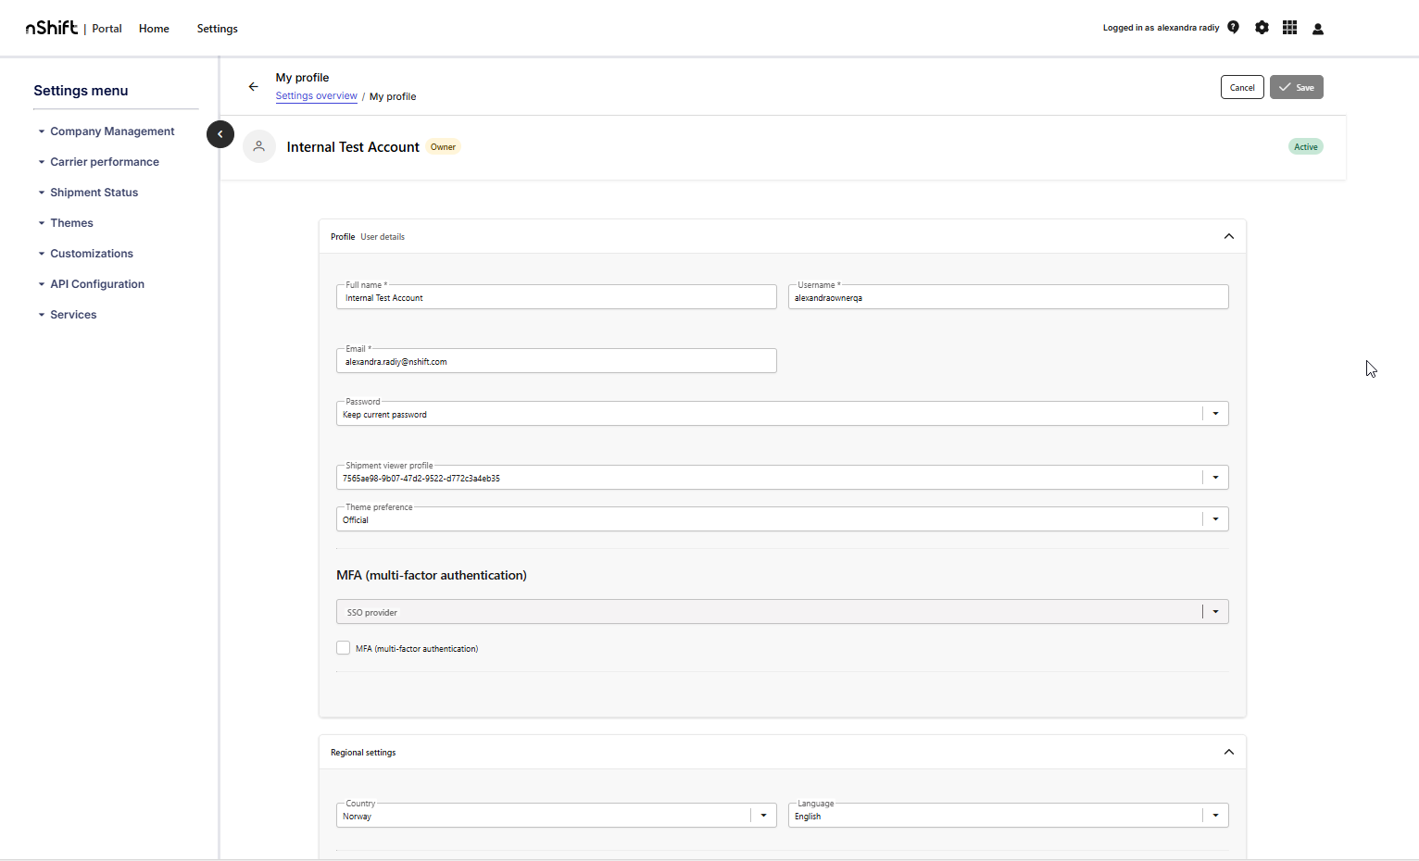1419x861 pixels.
Task: Collapse the Regional settings section
Action: point(1229,752)
